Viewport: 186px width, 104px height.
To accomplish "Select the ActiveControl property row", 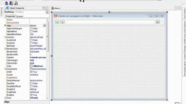I will point(26,23).
